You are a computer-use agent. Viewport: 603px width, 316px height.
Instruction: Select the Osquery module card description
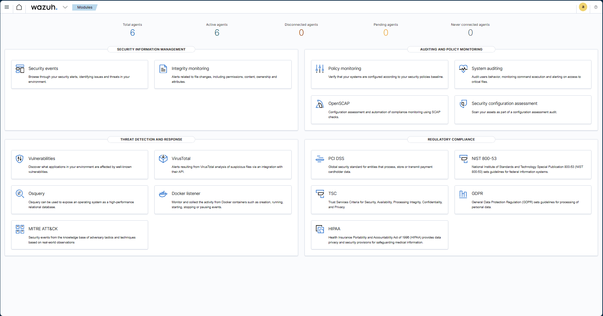(x=81, y=205)
